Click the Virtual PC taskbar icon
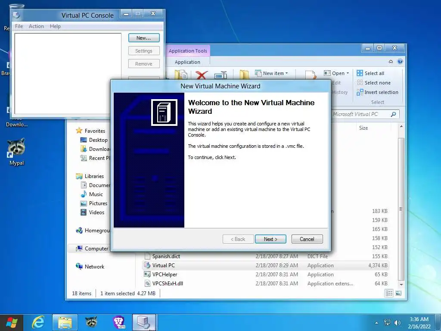 pos(144,322)
